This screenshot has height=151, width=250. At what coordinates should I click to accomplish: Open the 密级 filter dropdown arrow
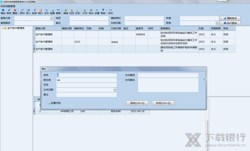click(217, 23)
